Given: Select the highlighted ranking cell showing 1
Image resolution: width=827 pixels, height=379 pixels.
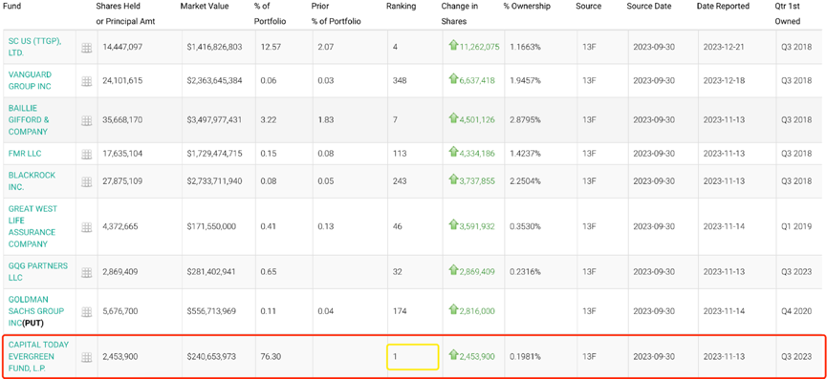Looking at the screenshot, I should [412, 356].
